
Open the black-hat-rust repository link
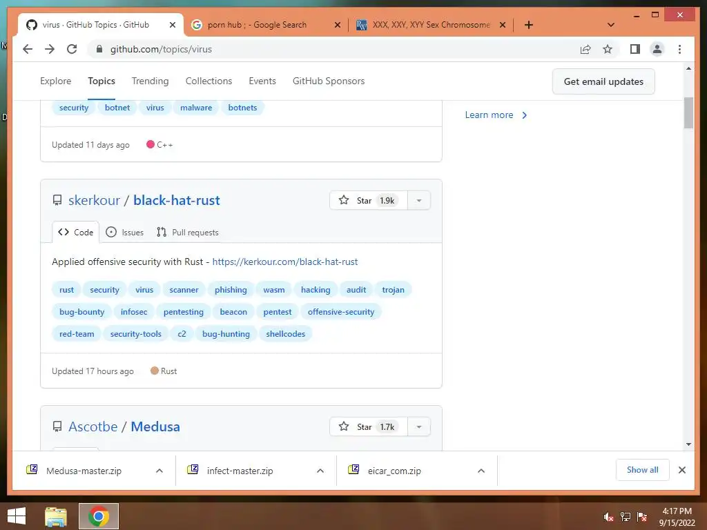point(177,200)
